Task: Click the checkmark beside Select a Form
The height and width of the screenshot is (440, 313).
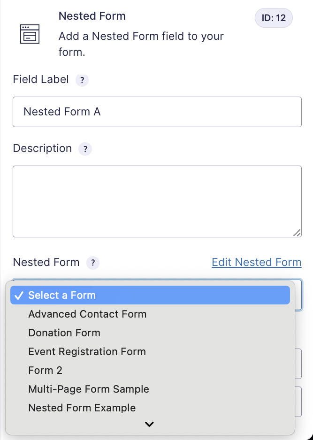Action: 19,296
